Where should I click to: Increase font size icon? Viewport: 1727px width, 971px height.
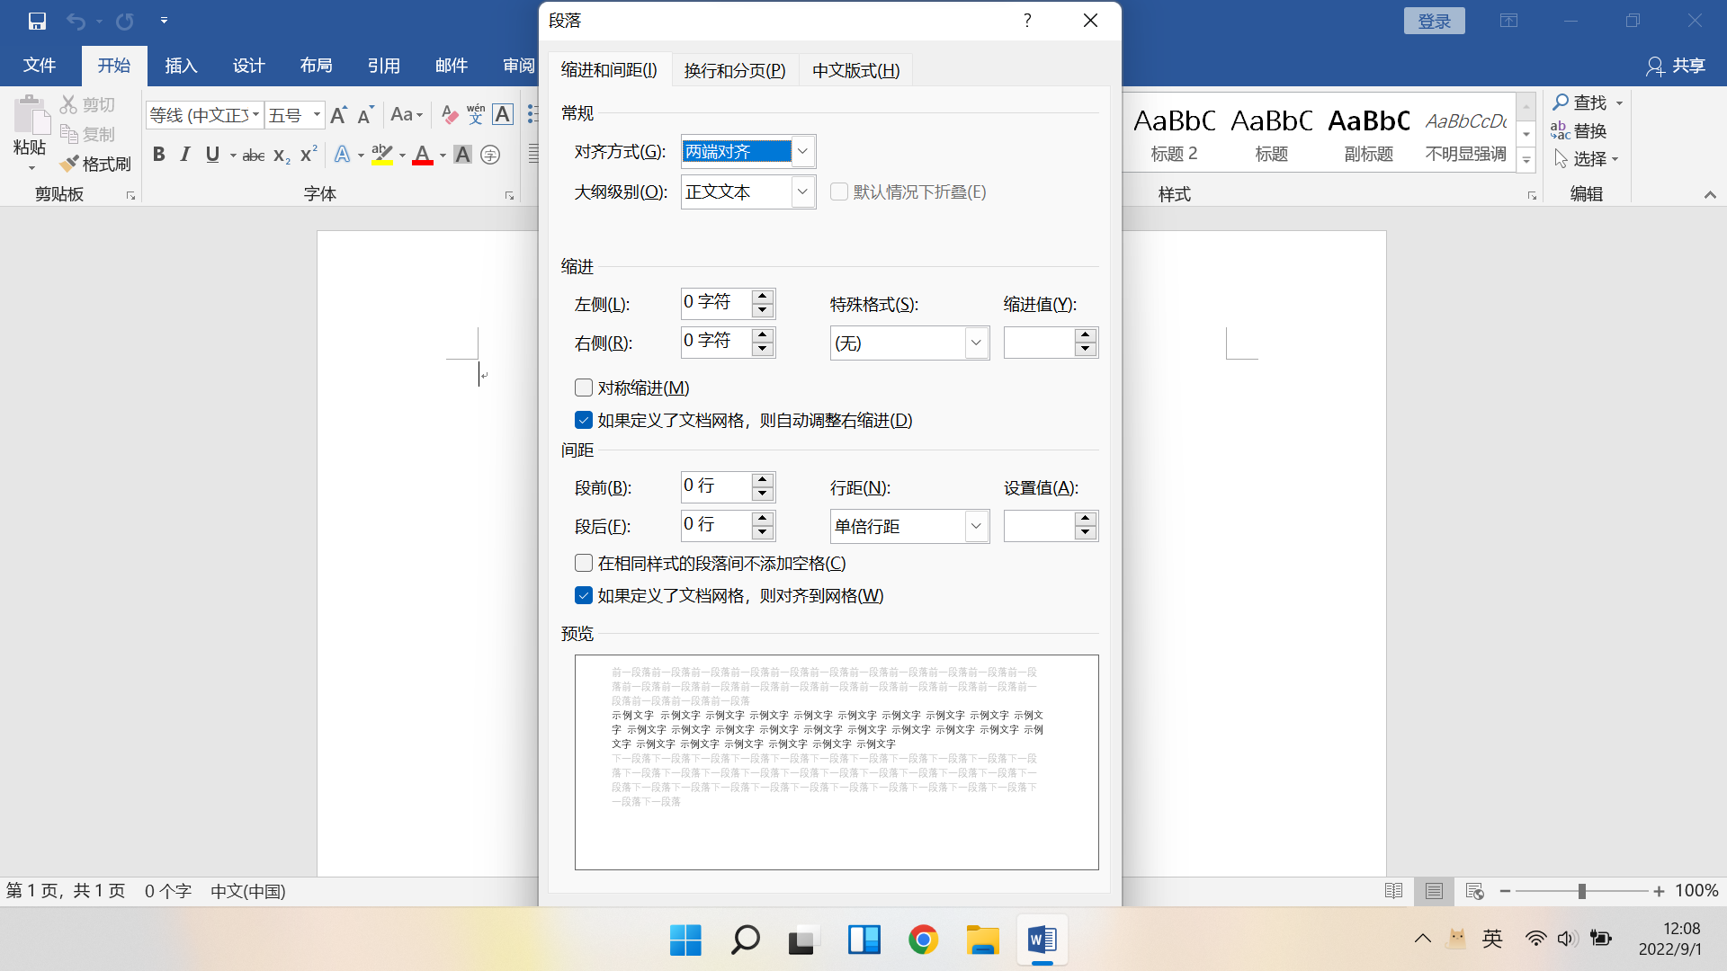pos(338,115)
